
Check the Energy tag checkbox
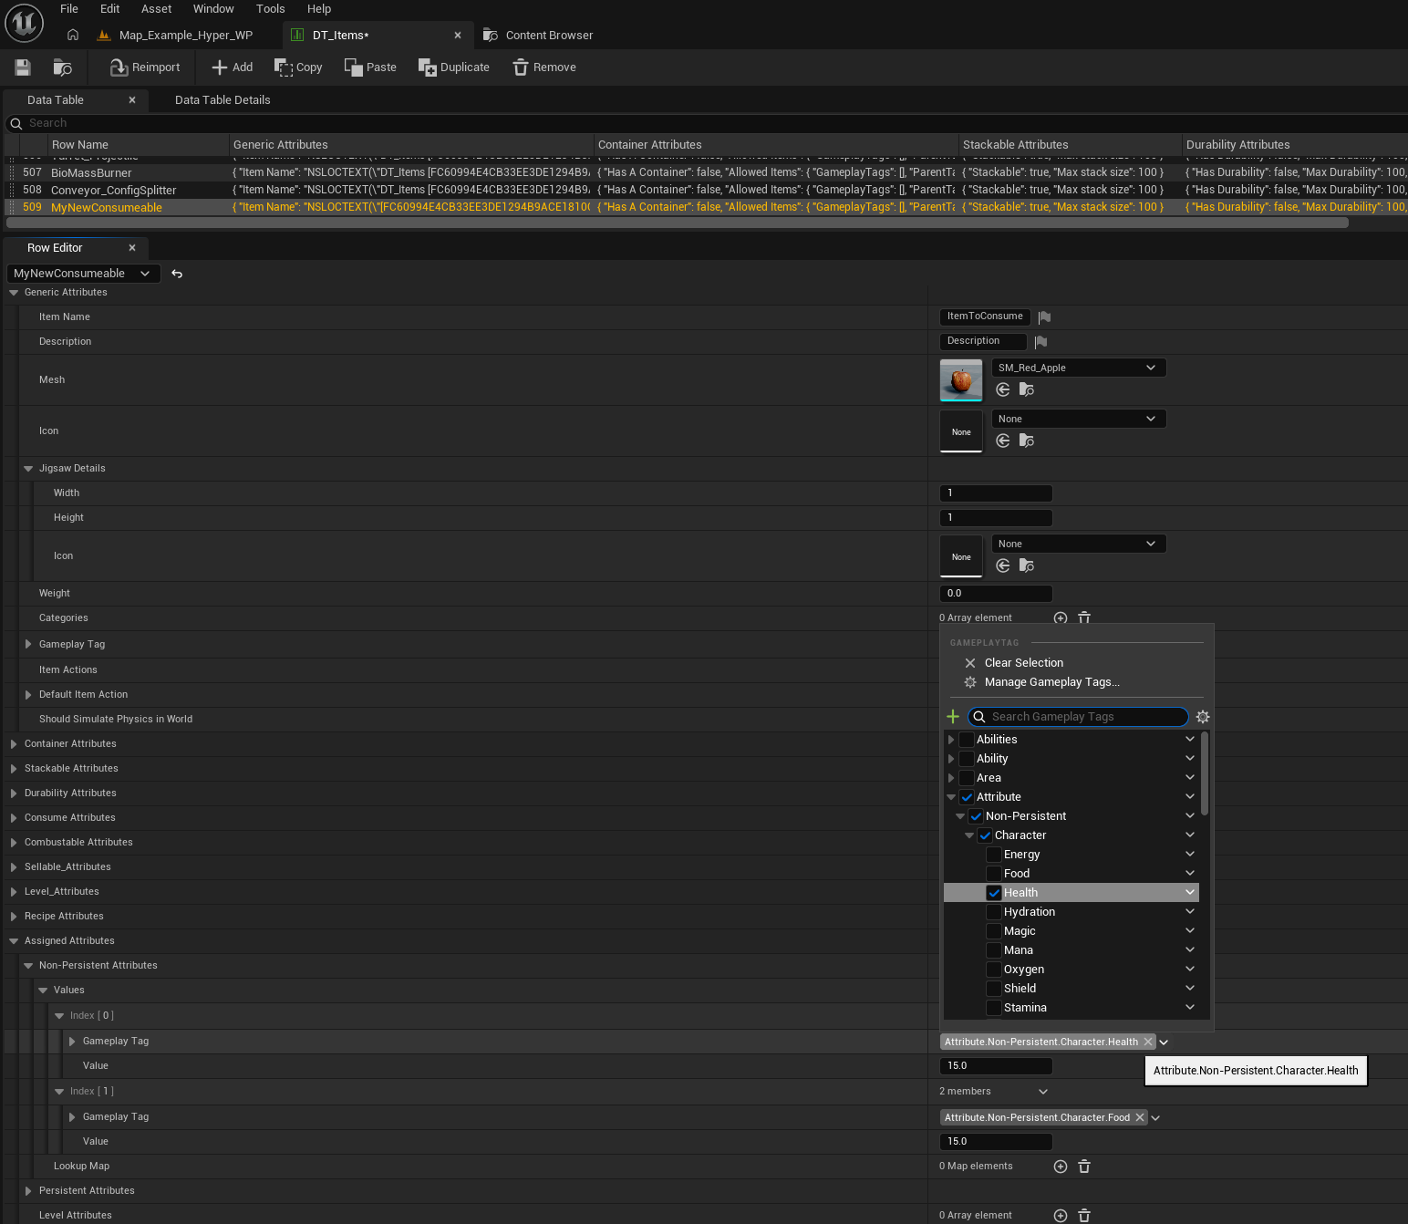coord(994,855)
